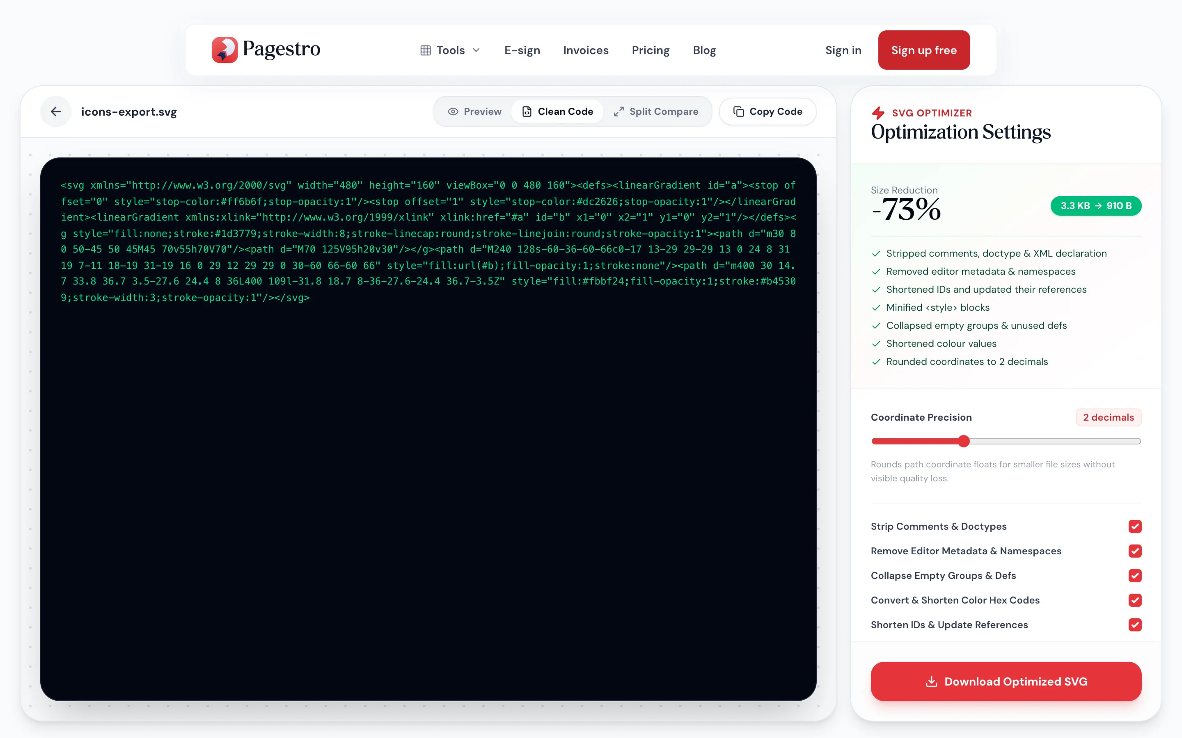
Task: Click the Tools grid icon
Action: 426,50
